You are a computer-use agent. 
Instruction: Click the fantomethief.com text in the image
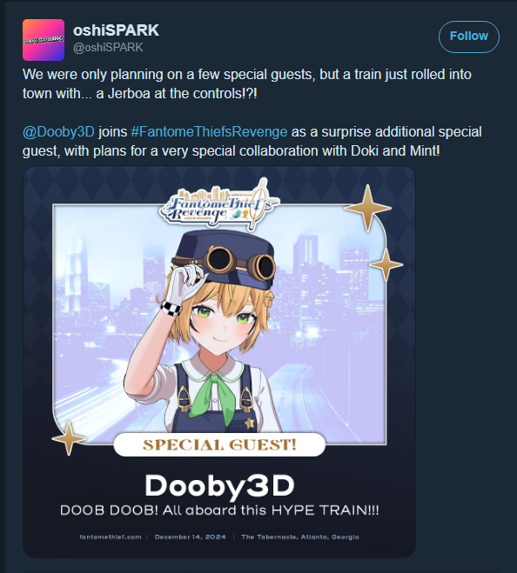pos(111,536)
